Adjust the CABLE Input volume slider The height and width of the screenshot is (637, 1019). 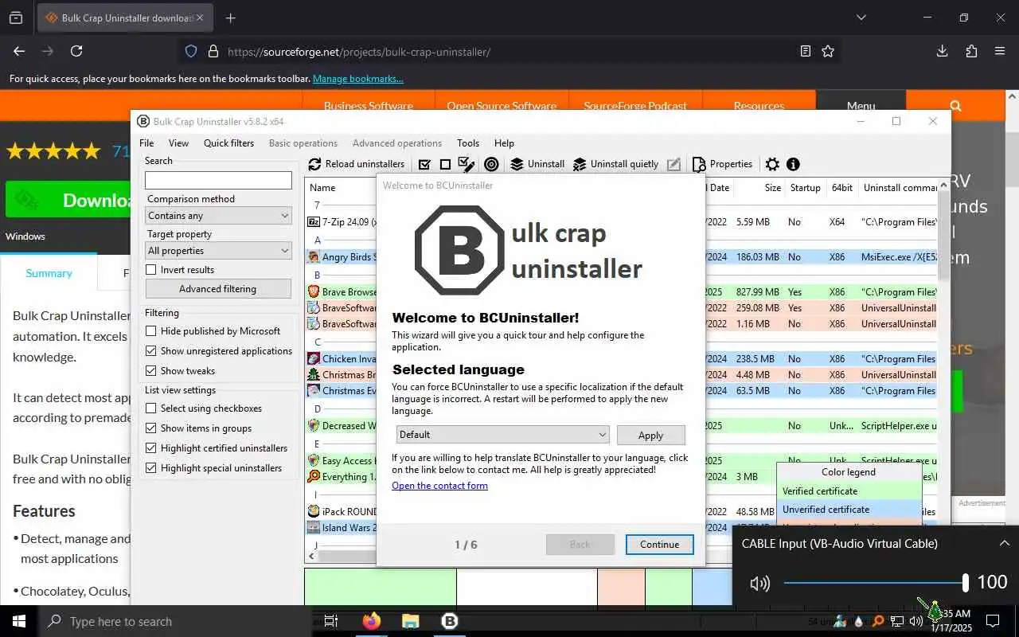[x=875, y=583]
